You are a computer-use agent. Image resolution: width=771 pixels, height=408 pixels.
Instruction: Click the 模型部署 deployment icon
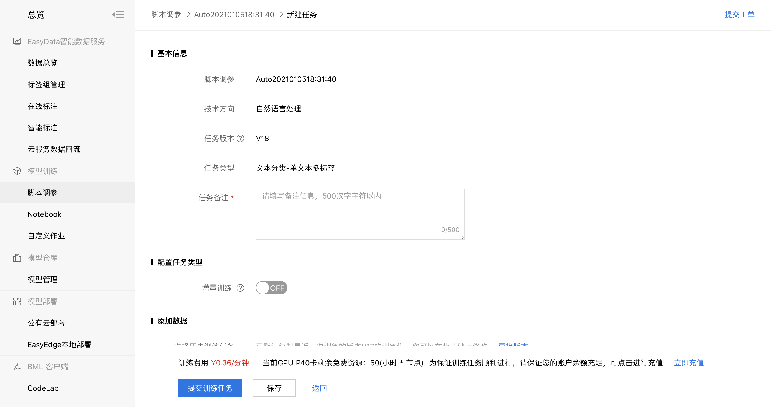(x=17, y=302)
